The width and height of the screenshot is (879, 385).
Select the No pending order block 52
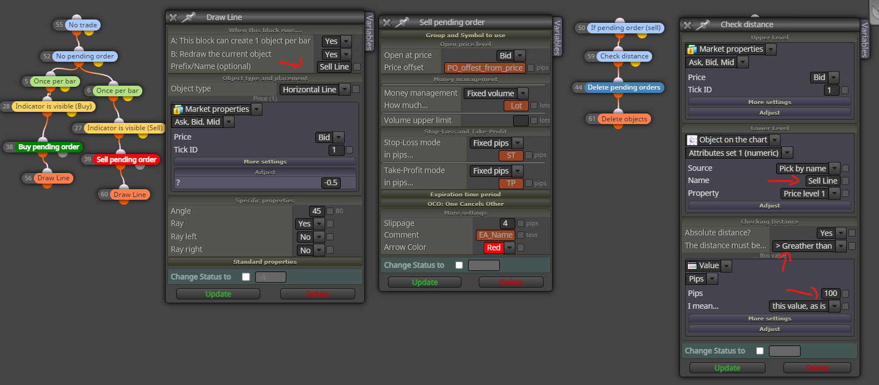pyautogui.click(x=85, y=56)
